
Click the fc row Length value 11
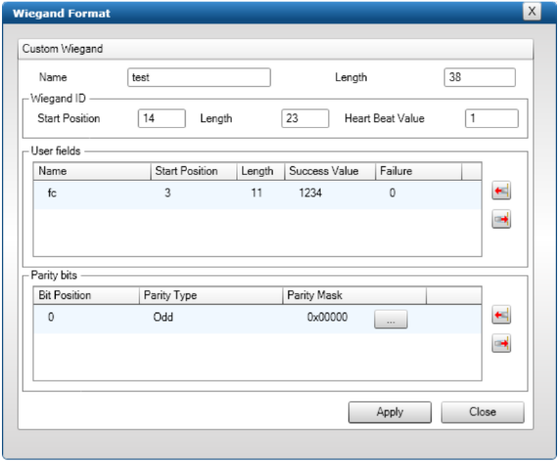tap(256, 193)
